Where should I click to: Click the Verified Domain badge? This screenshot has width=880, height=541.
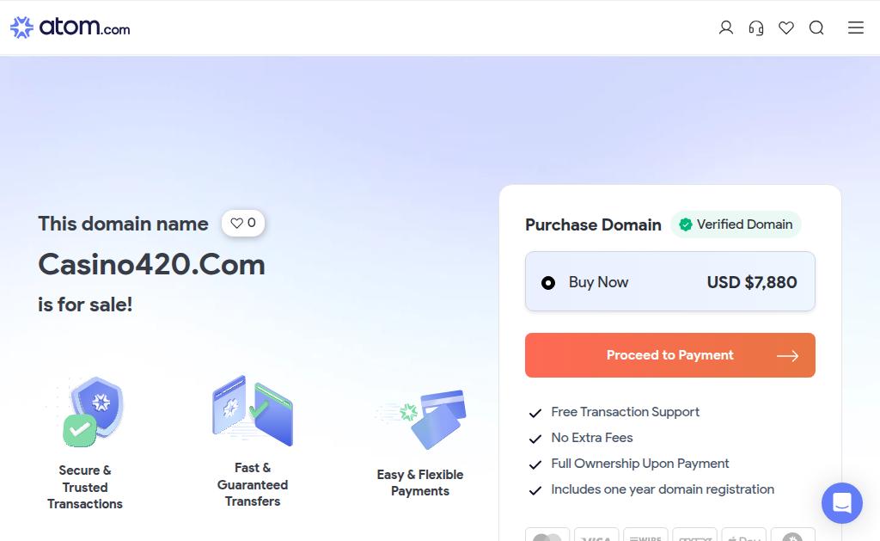click(736, 224)
